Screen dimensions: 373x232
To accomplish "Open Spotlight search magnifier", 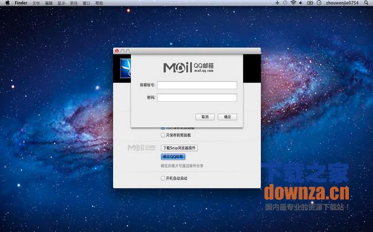I will click(x=366, y=3).
